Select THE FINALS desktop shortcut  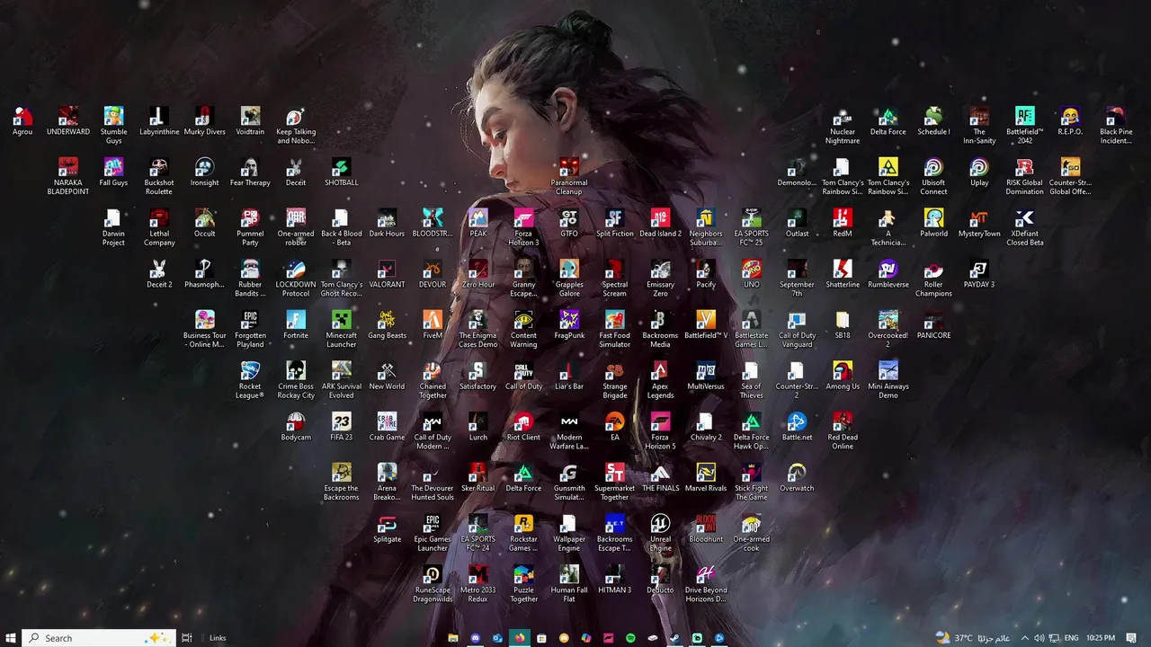click(661, 479)
